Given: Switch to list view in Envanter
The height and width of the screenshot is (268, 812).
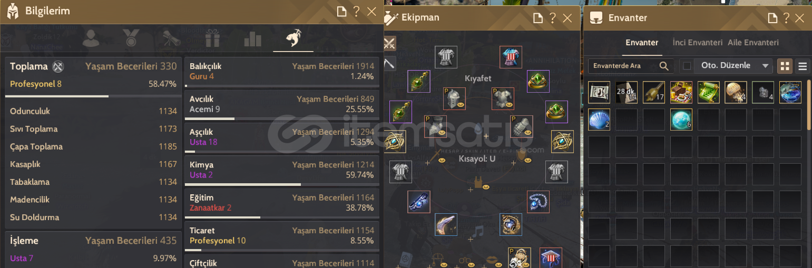Looking at the screenshot, I should point(803,66).
